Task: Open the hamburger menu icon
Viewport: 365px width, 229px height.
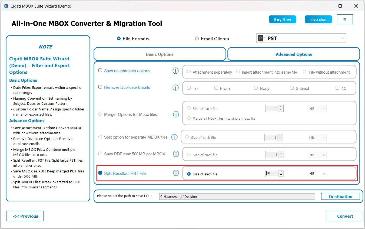Action: (x=345, y=19)
